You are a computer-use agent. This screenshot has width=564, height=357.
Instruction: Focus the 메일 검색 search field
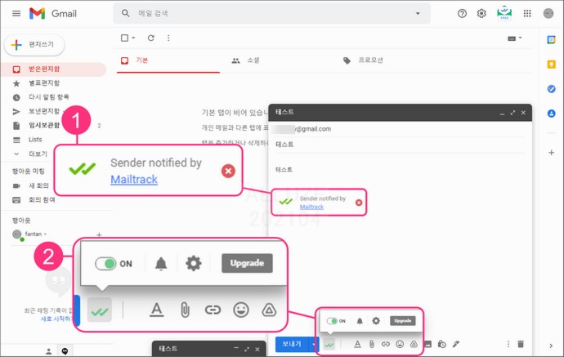coord(271,13)
